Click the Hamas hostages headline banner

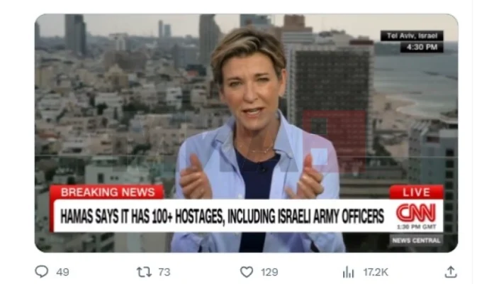click(x=222, y=217)
